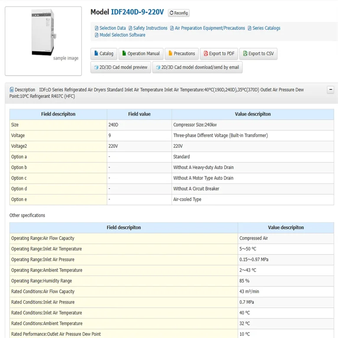Open the Series Catalogs link

[x=266, y=28]
